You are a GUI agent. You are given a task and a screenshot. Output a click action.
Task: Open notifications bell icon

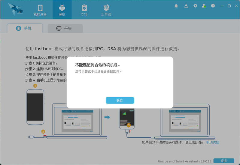pyautogui.click(x=176, y=6)
